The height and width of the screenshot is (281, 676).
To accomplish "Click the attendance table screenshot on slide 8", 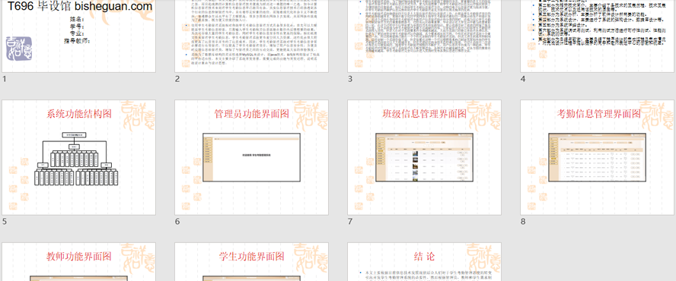I will [x=598, y=157].
